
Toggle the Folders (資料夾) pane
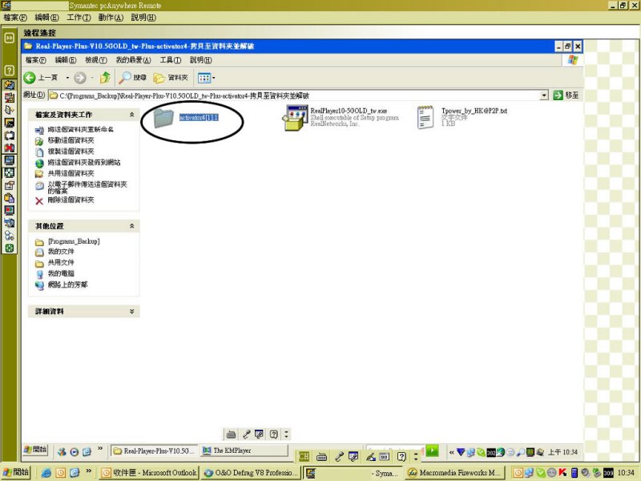[x=171, y=77]
